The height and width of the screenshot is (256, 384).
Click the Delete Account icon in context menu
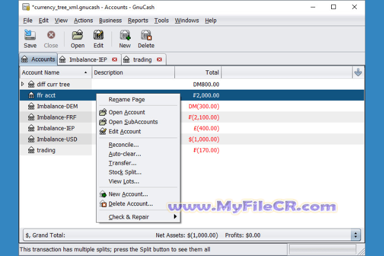tap(103, 204)
